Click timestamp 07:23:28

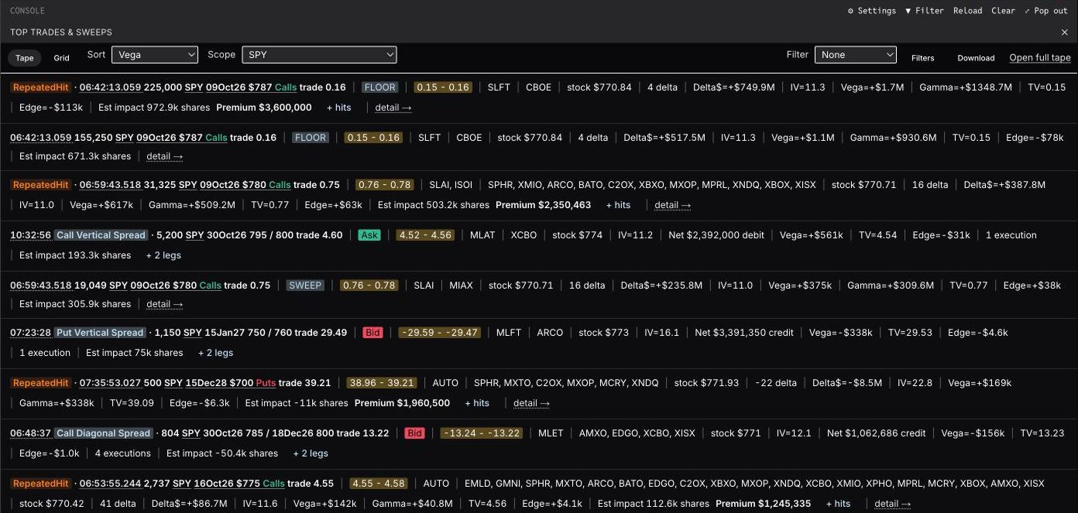[30, 333]
